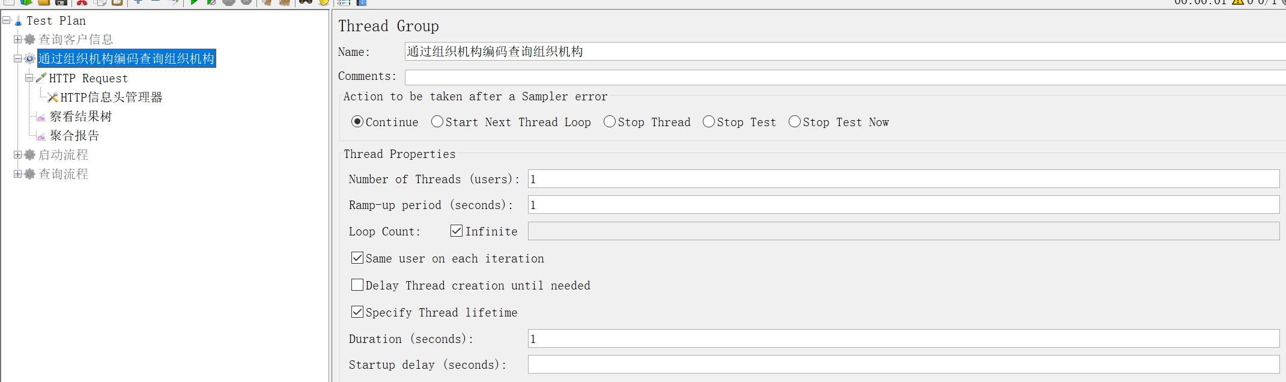Click the Start No Pauses toolbar icon
Screen dimensions: 1286x382
(211, 3)
